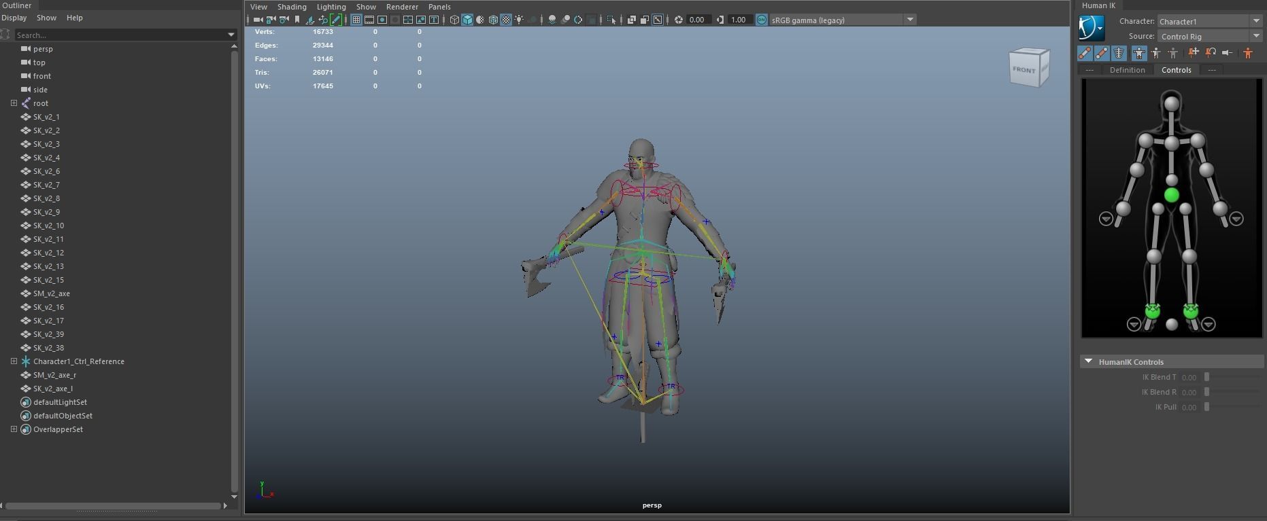Click the HumanIK Pin Rotation icon
Viewport: 1267px width, 521px height.
[x=1211, y=52]
